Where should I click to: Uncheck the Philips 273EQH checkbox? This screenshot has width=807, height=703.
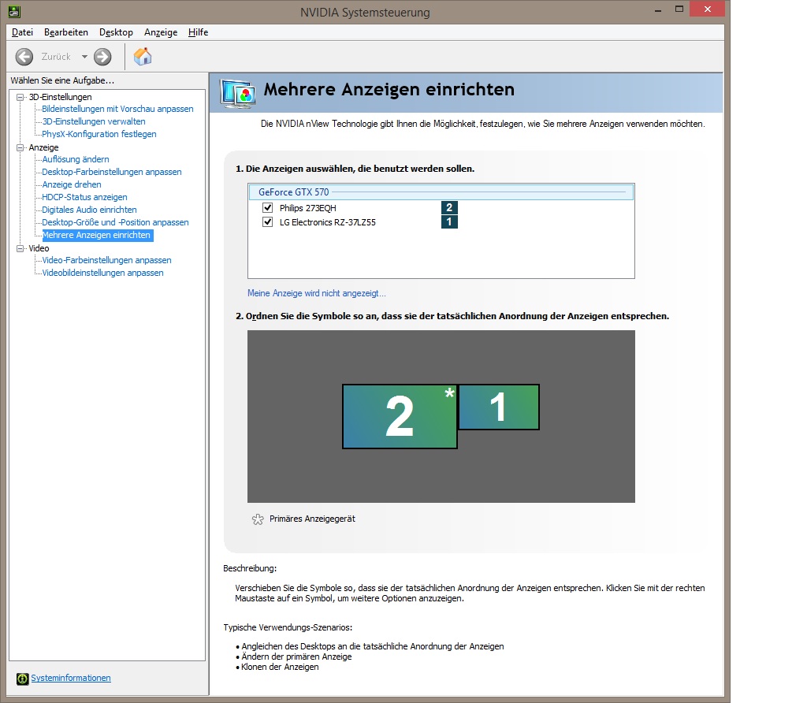pyautogui.click(x=268, y=207)
